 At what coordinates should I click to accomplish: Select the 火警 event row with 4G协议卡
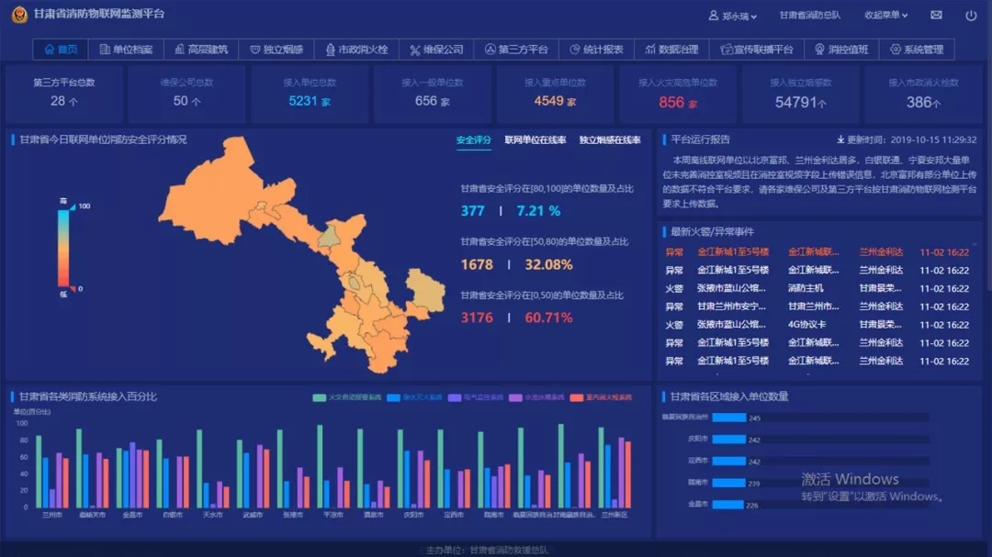pyautogui.click(x=817, y=325)
